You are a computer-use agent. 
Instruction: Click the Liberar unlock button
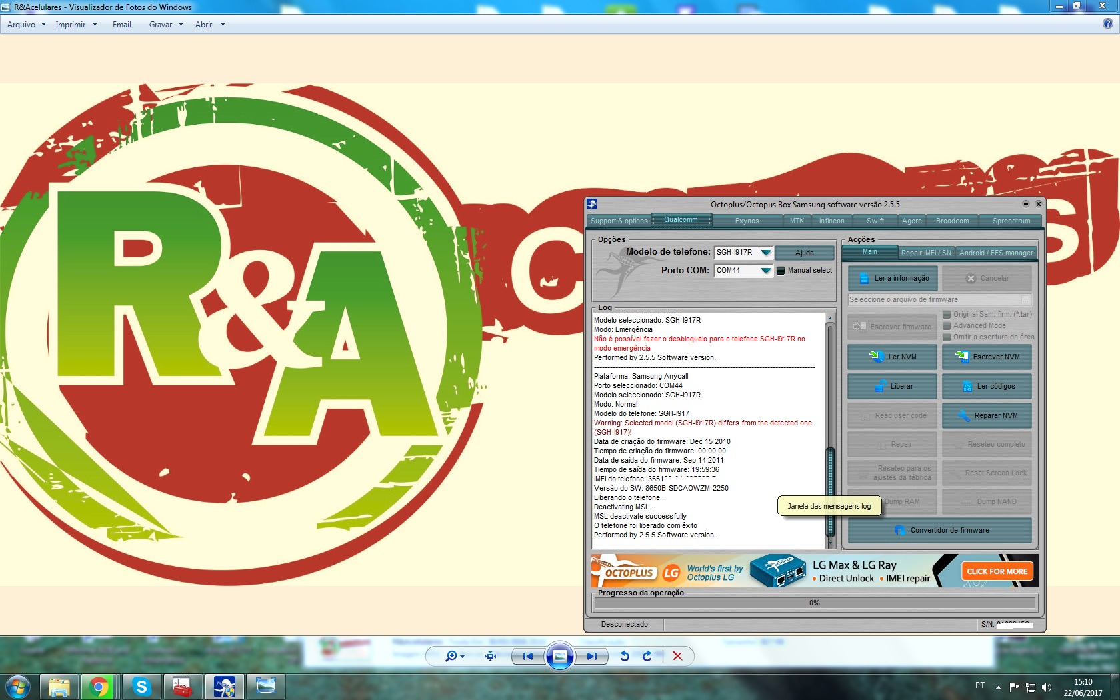(893, 386)
